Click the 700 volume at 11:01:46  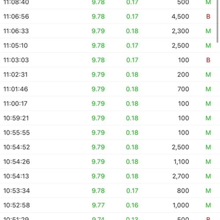click(x=183, y=89)
